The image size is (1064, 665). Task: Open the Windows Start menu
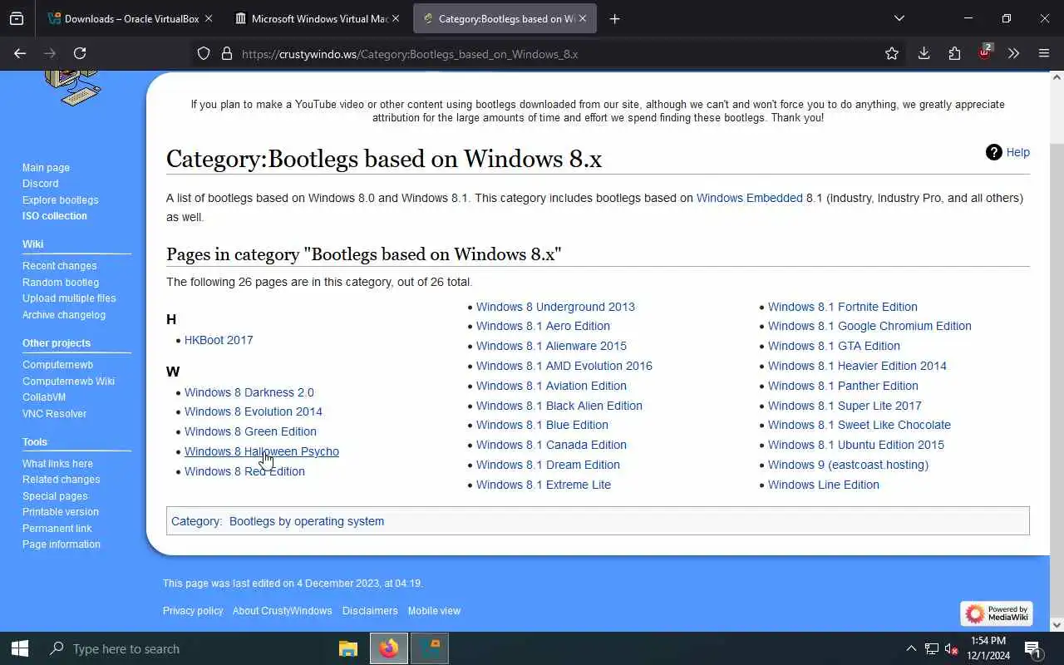pyautogui.click(x=20, y=648)
